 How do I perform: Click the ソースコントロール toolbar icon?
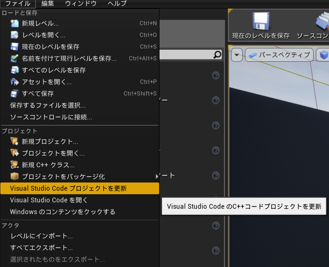[322, 21]
